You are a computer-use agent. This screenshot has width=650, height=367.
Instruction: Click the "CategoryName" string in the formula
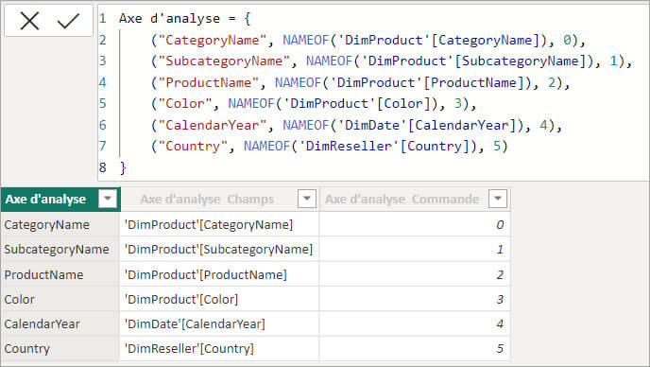(212, 41)
